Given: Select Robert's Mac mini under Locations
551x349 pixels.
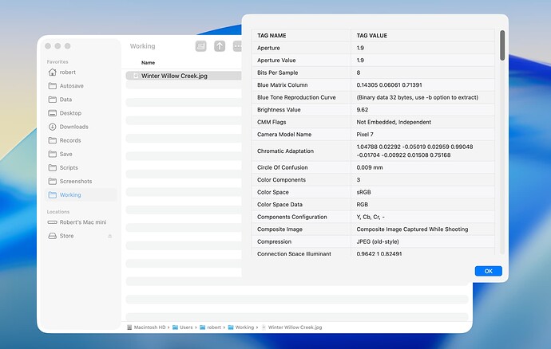Looking at the screenshot, I should tap(81, 222).
